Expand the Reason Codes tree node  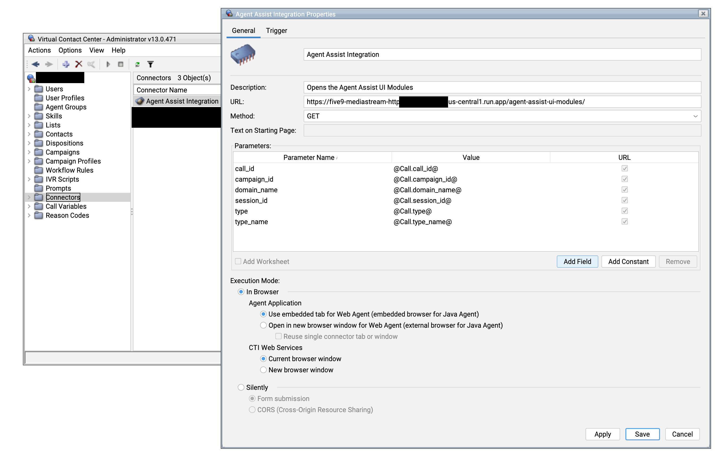tap(29, 216)
